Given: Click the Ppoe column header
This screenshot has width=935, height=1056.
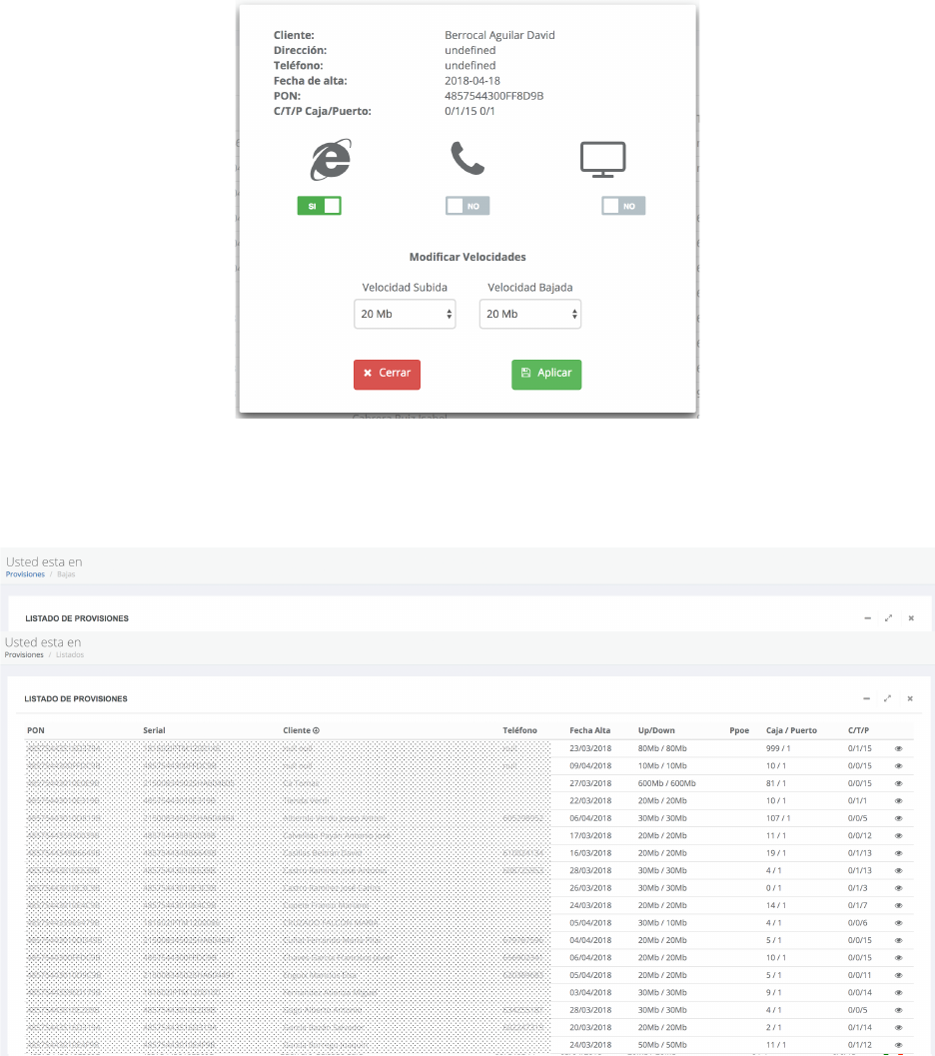Looking at the screenshot, I should click(739, 730).
